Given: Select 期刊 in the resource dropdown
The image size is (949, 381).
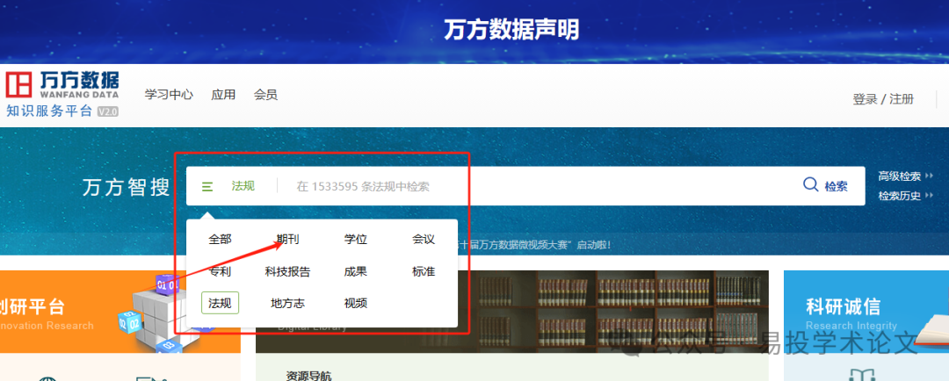Looking at the screenshot, I should (287, 240).
